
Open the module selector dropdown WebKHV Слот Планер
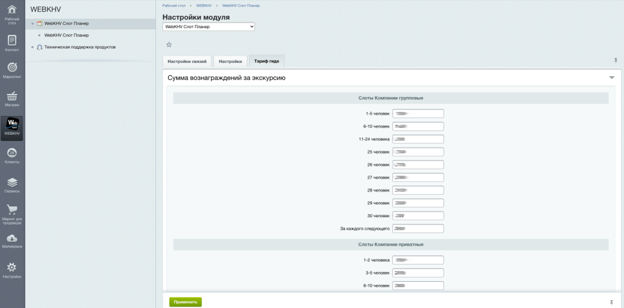coord(208,27)
